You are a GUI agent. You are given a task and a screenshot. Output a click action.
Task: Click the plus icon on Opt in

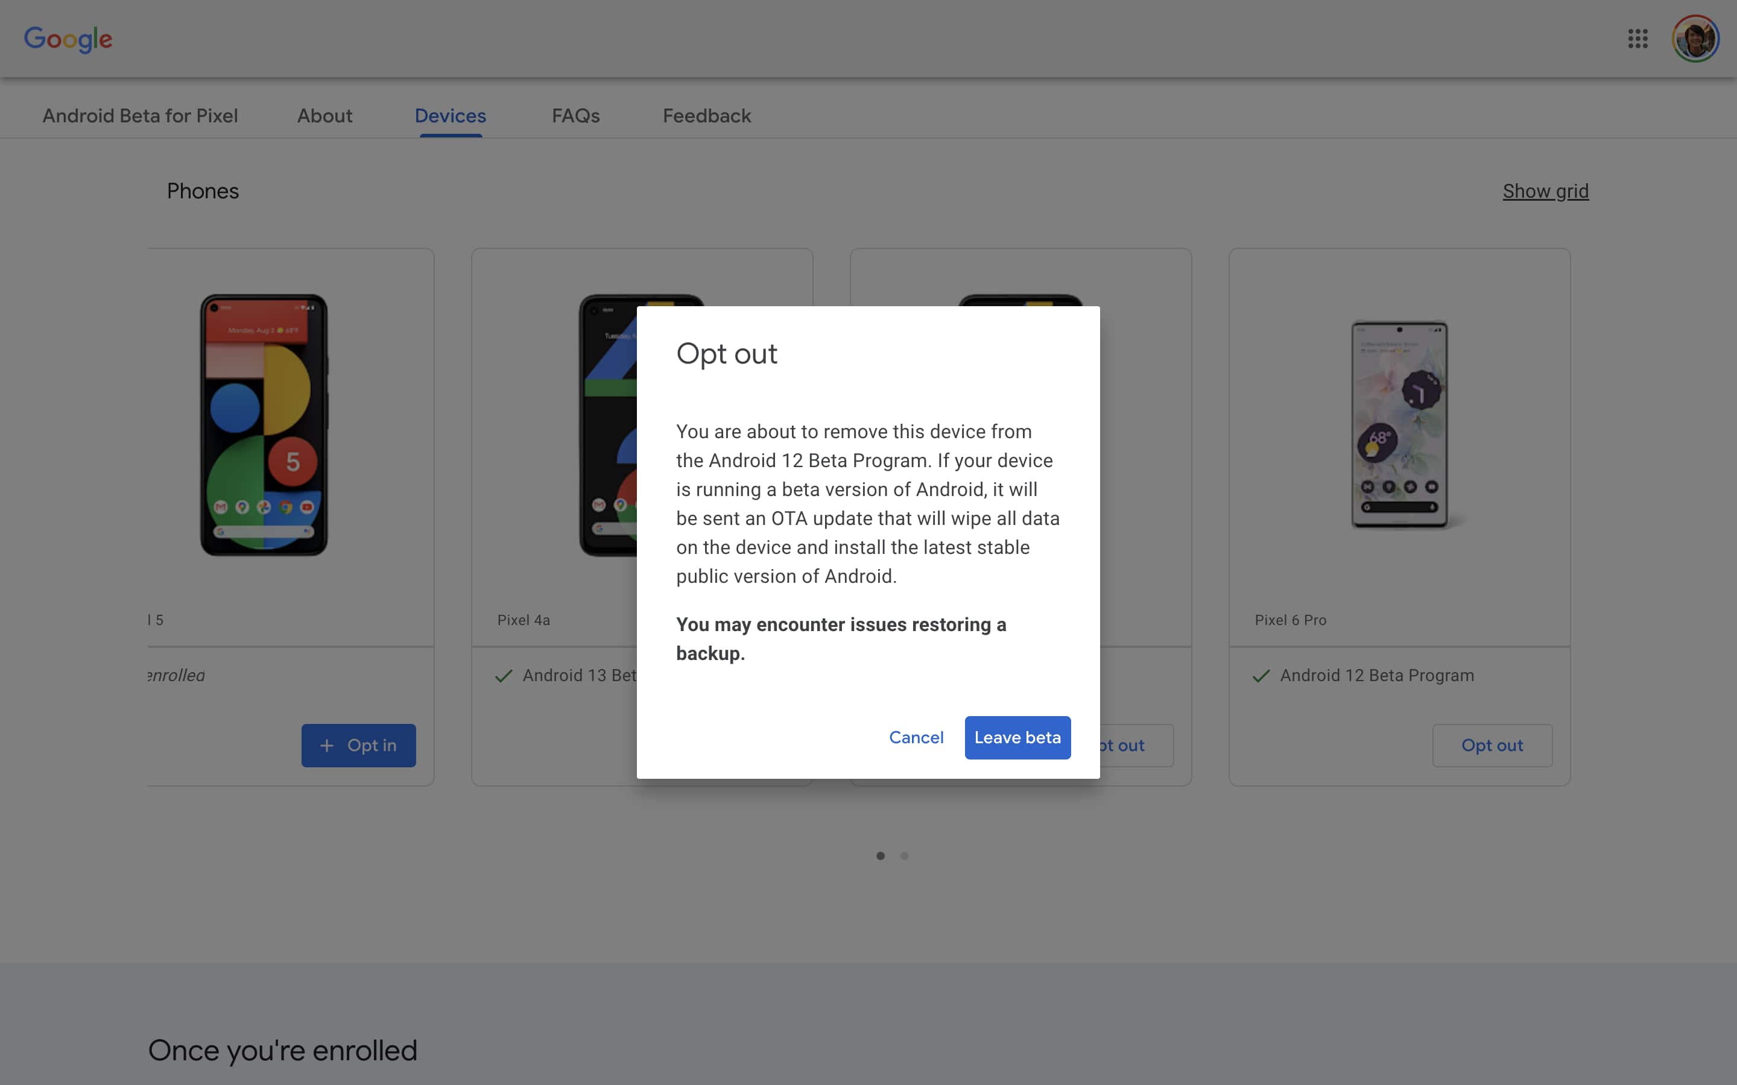[x=326, y=746]
